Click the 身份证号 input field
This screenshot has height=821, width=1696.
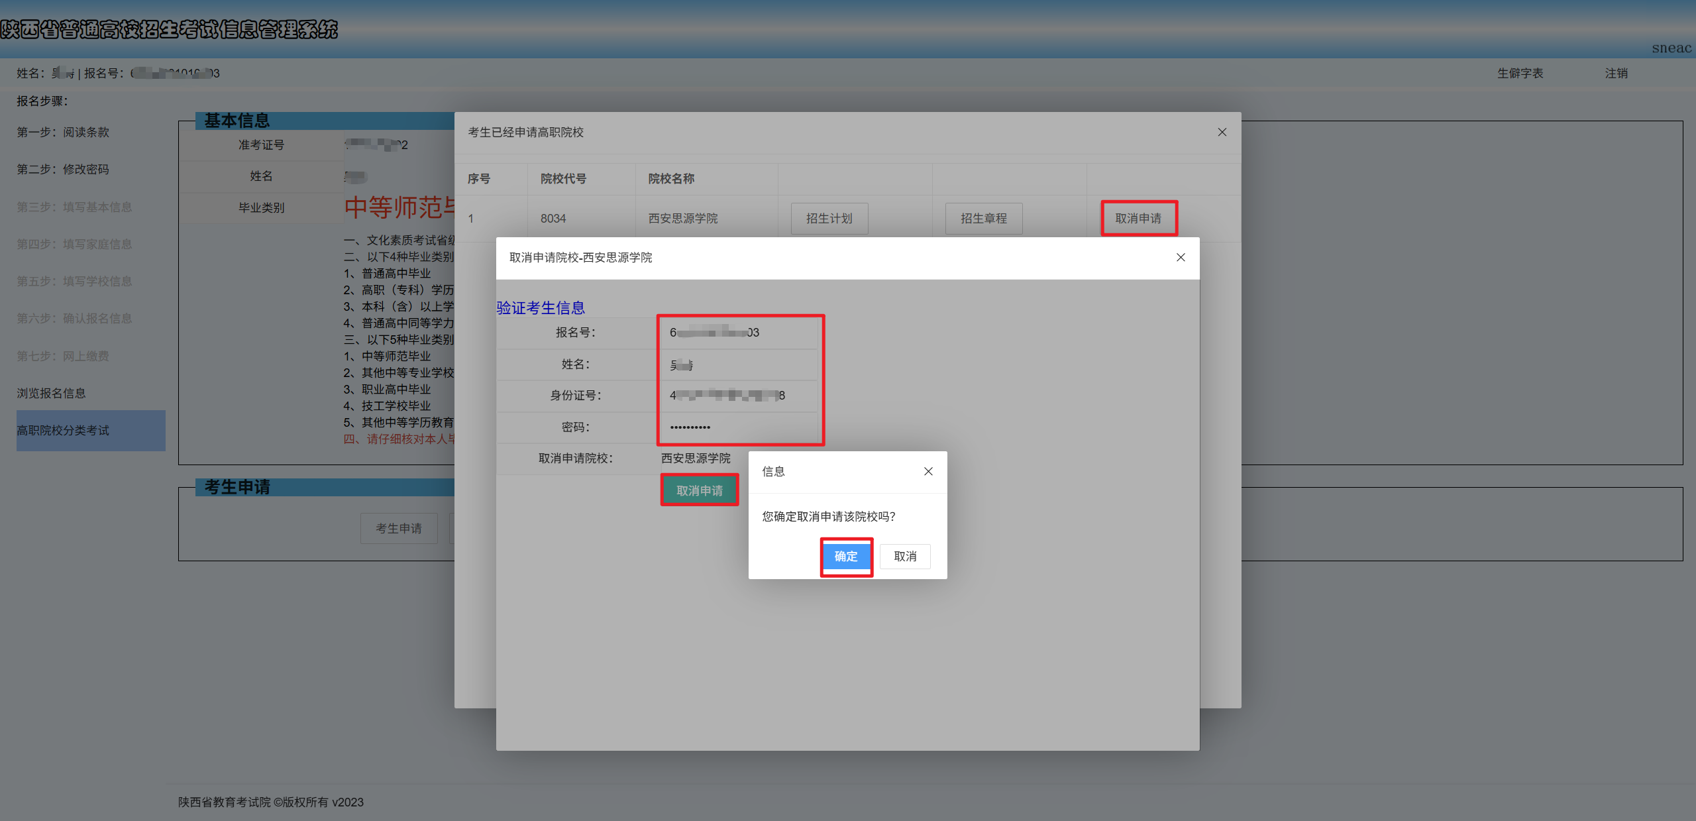click(x=740, y=396)
